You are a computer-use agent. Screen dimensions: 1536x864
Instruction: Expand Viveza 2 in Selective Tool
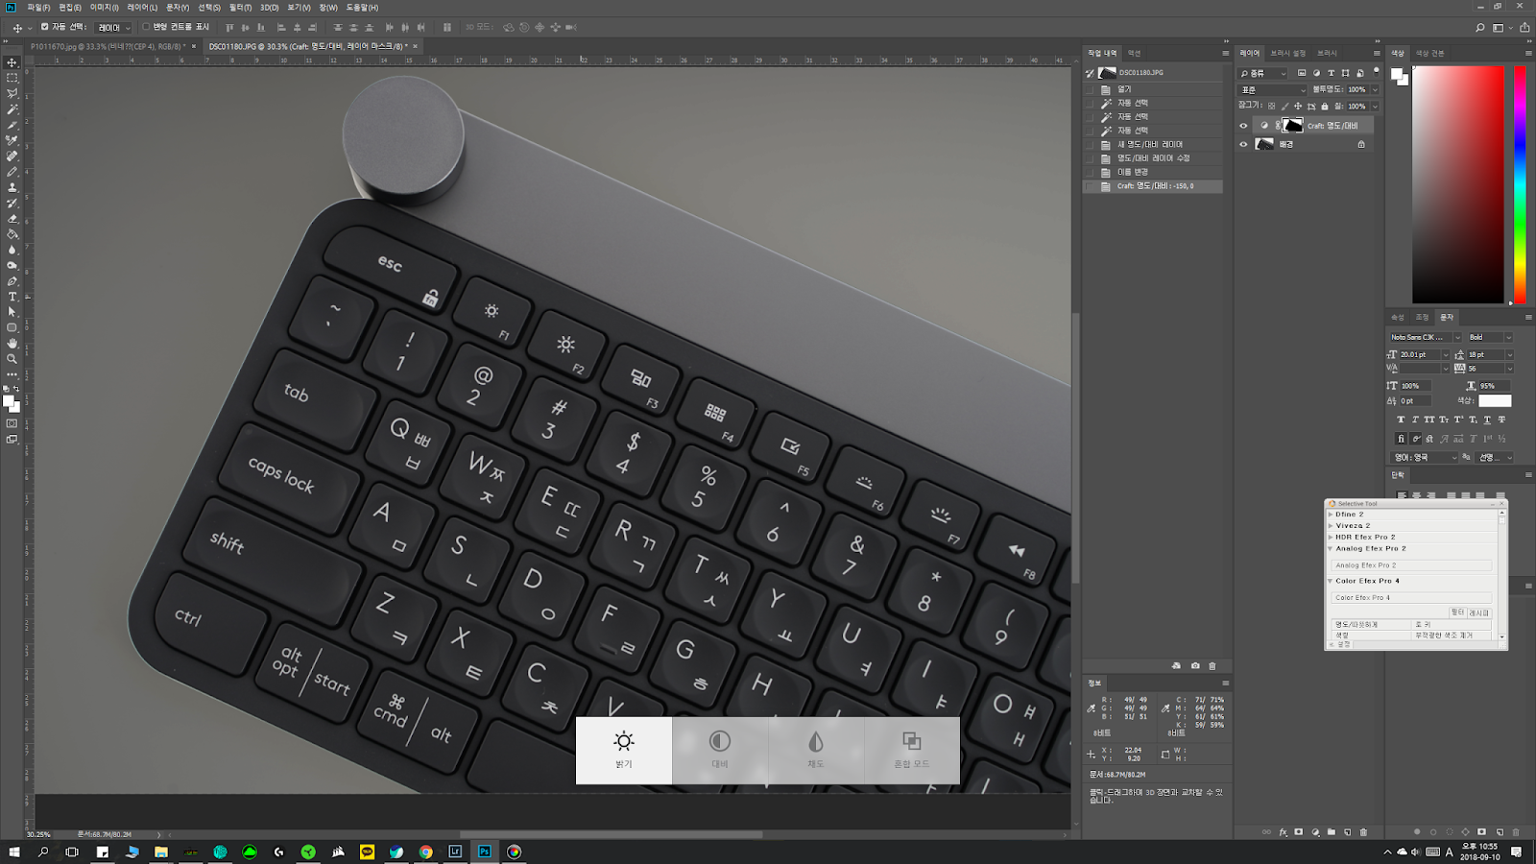tap(1331, 526)
